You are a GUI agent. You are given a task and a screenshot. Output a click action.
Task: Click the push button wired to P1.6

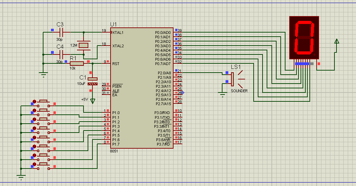click(x=43, y=157)
